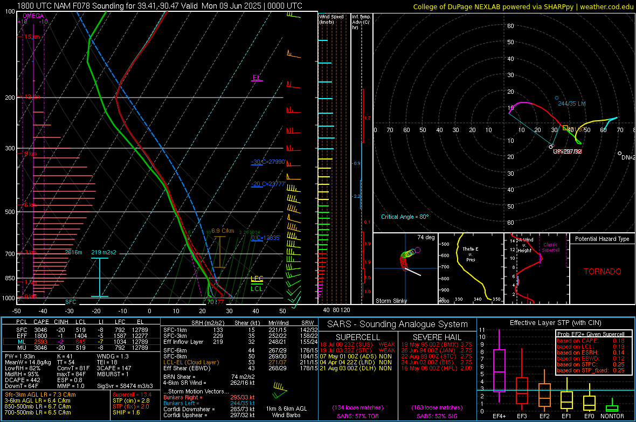Click 'STP (cin) = 2.8' parameter
The height and width of the screenshot is (422, 636).
(x=131, y=400)
